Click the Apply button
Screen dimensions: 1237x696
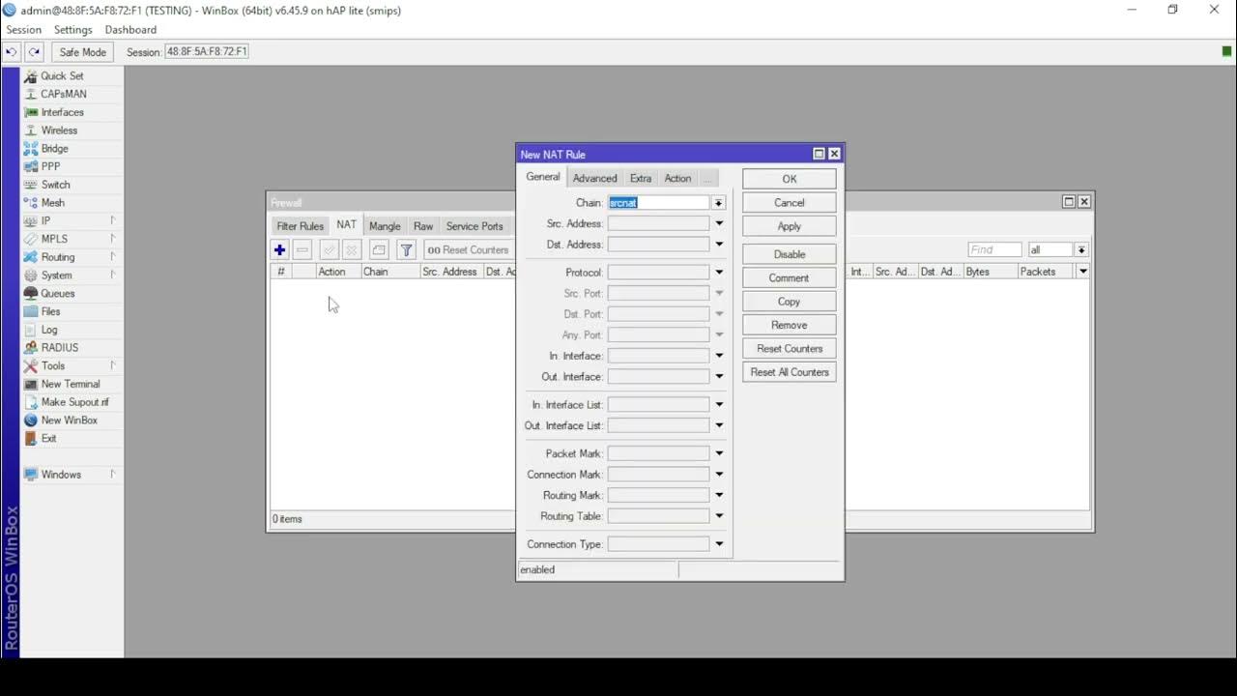(790, 226)
